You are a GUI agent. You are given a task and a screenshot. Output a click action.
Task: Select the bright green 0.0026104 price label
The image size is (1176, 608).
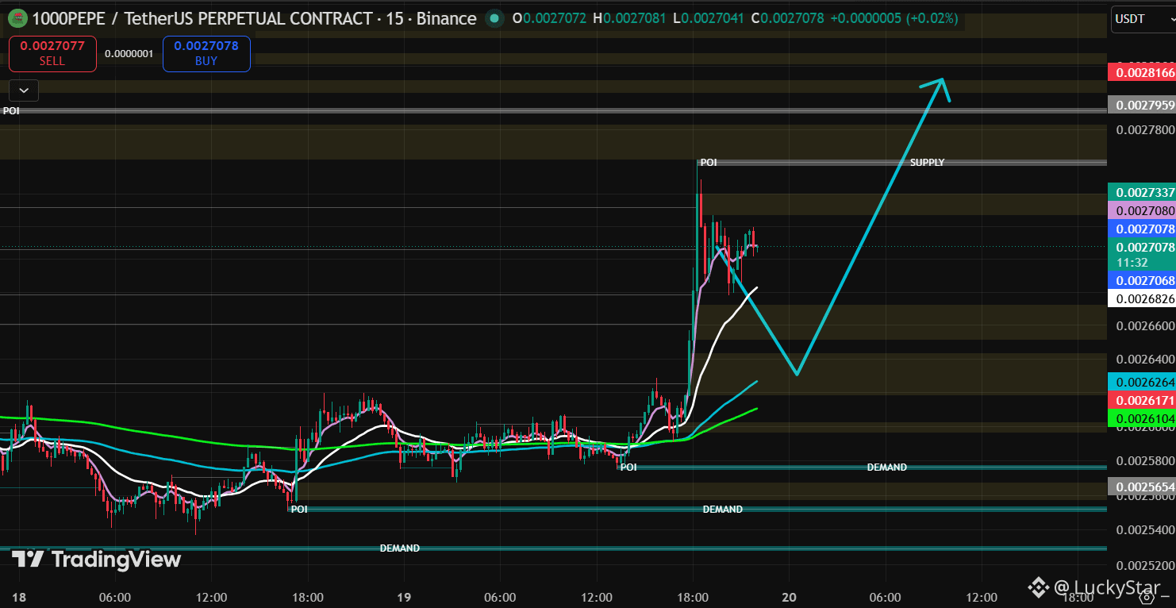pos(1141,418)
